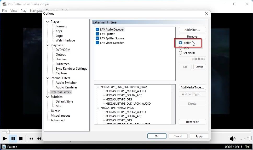Collapse MEDIATYPE_DVD_ENCRYPTED_PACK node
Viewport: 253px width, 150px height.
coord(98,87)
